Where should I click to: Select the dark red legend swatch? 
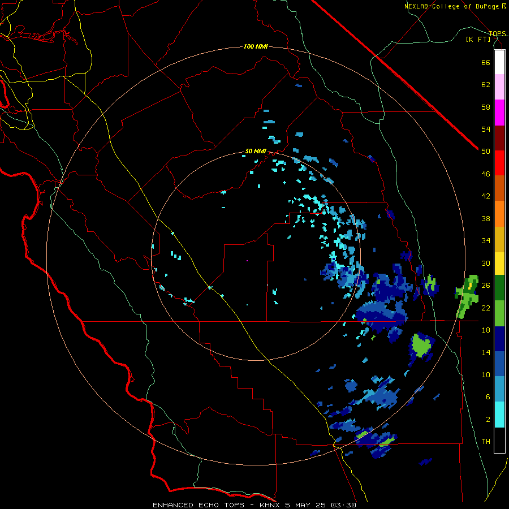(x=499, y=138)
